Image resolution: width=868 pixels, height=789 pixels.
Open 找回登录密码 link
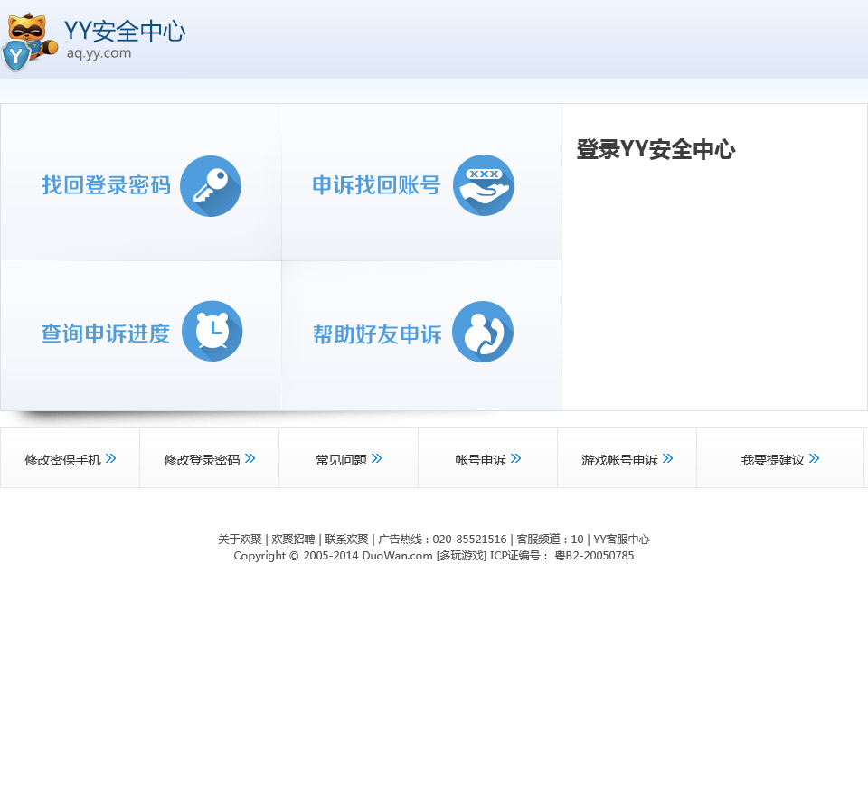[107, 185]
